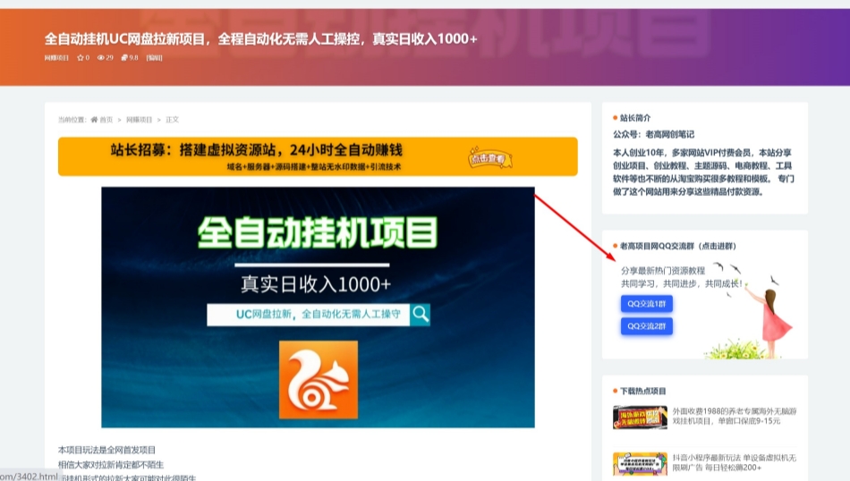Open 网赚项目 in the breadcrumb path

(x=138, y=120)
